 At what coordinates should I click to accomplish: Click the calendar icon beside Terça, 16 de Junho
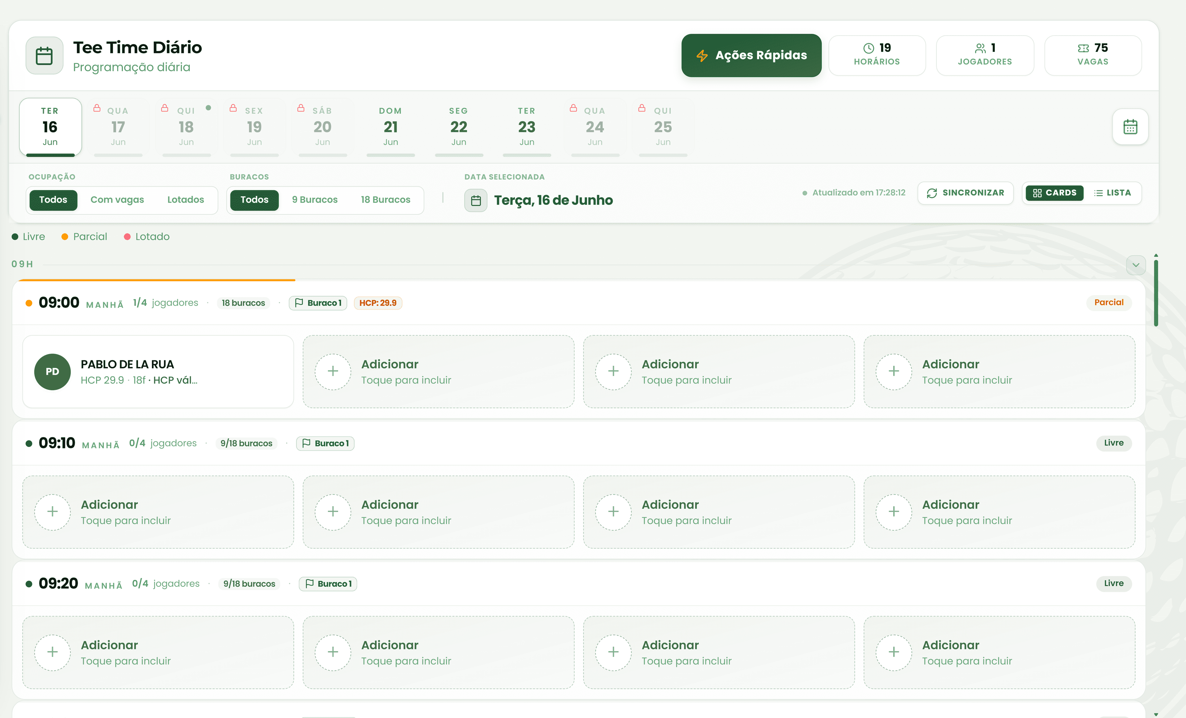pyautogui.click(x=476, y=200)
